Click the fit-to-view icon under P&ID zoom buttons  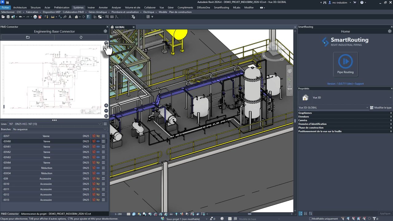(106, 116)
